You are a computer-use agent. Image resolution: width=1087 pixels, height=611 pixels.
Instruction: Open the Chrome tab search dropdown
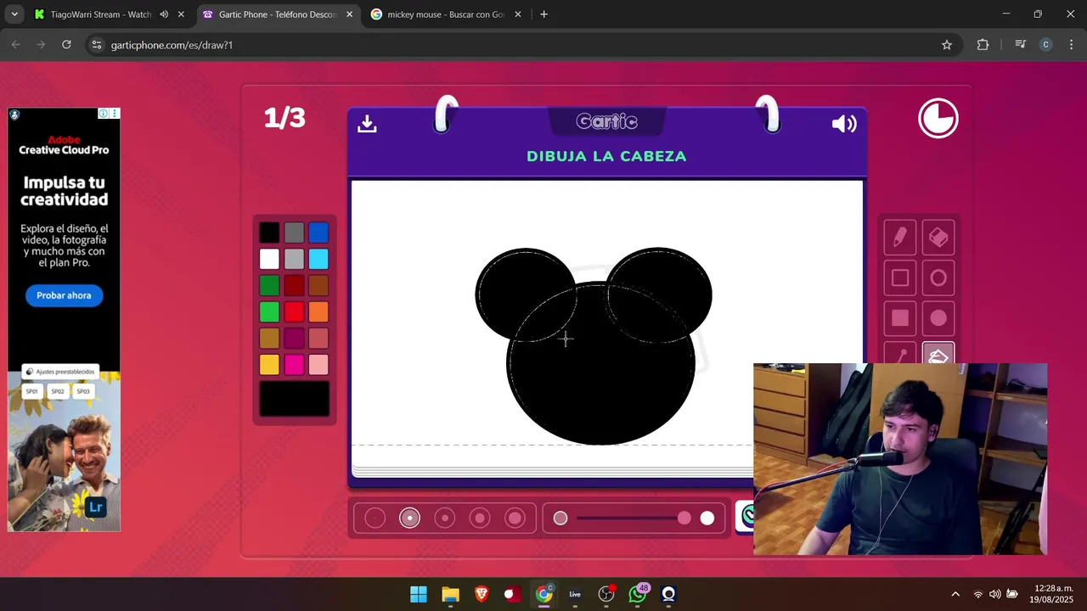(14, 14)
